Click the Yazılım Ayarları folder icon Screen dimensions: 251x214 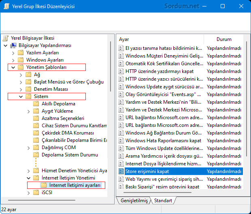(x=21, y=53)
